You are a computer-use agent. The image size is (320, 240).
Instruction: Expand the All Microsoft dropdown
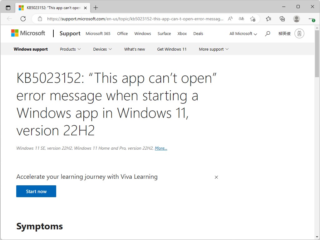[x=243, y=34]
